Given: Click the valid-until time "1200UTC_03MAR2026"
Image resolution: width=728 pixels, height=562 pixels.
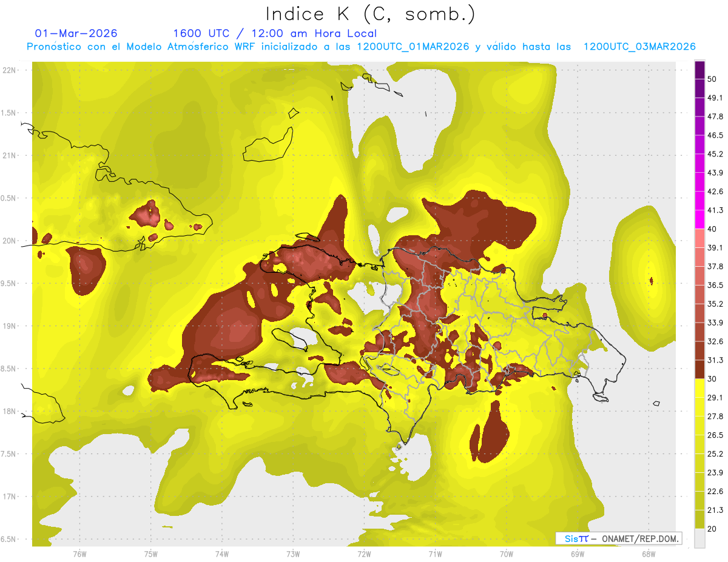Looking at the screenshot, I should (x=639, y=47).
